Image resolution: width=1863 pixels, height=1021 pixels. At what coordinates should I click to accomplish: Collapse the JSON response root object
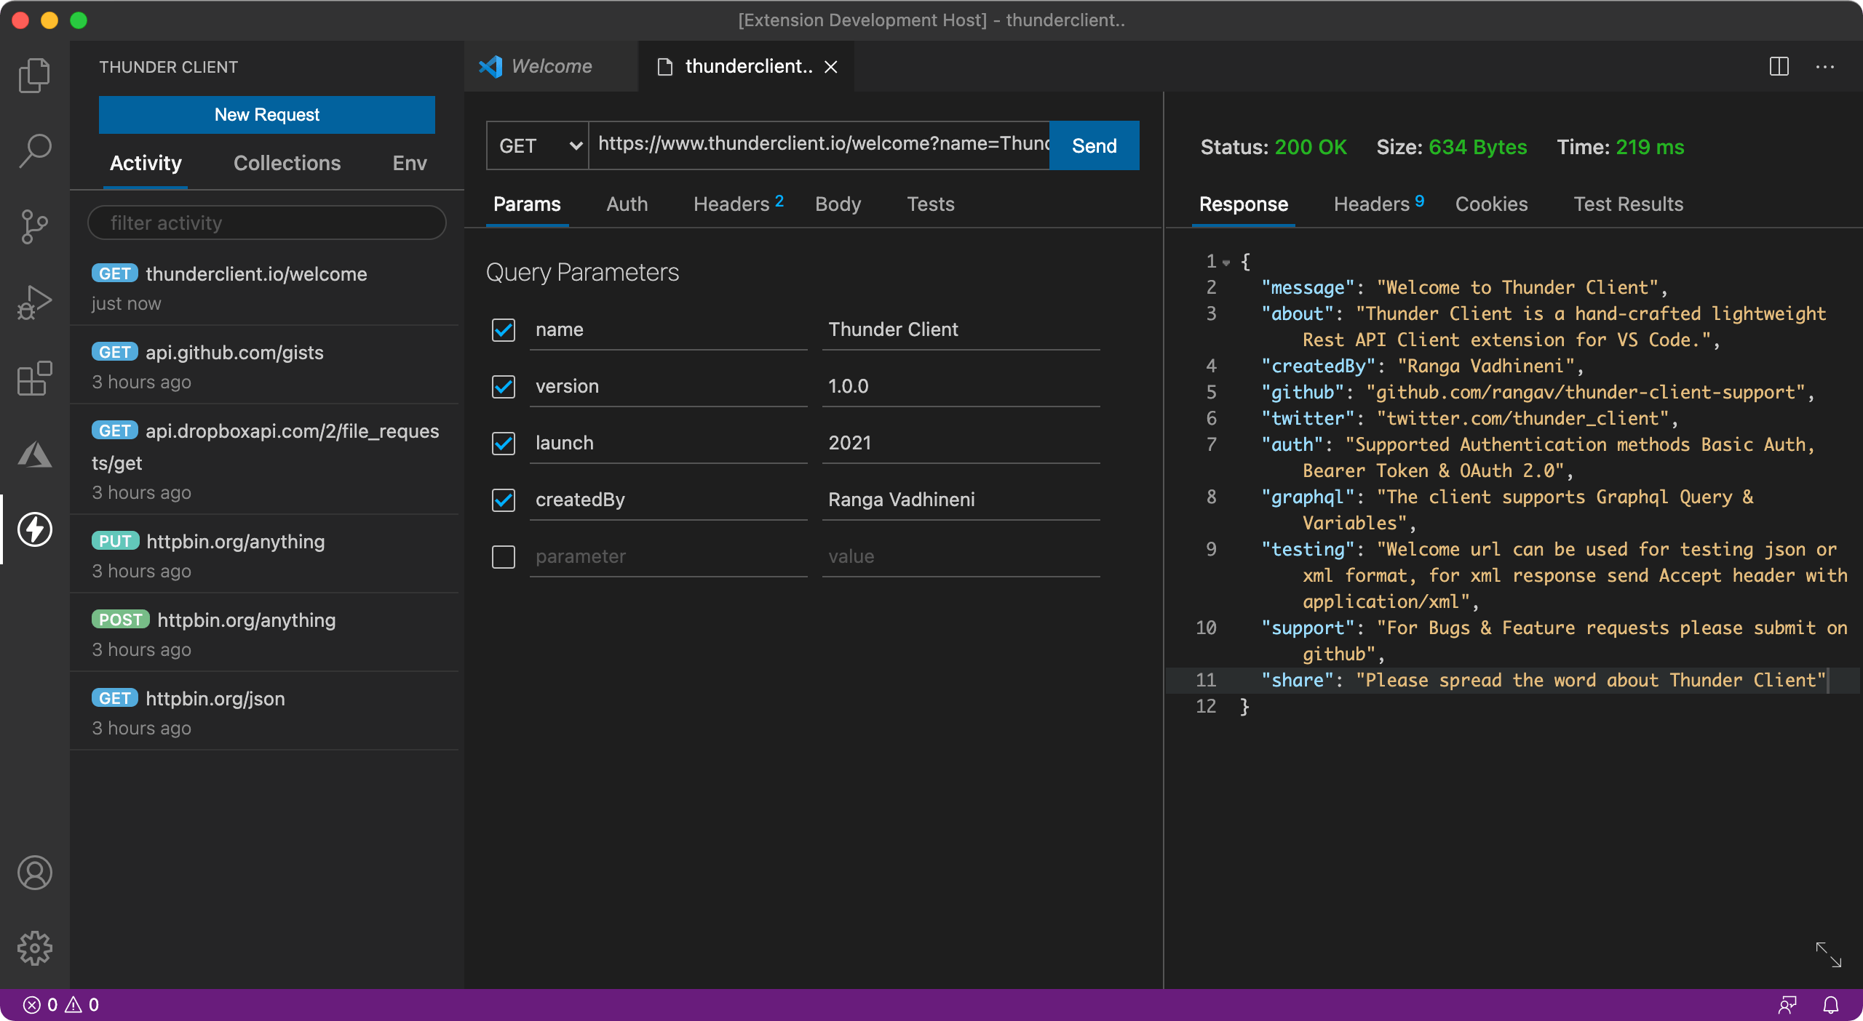pos(1226,262)
